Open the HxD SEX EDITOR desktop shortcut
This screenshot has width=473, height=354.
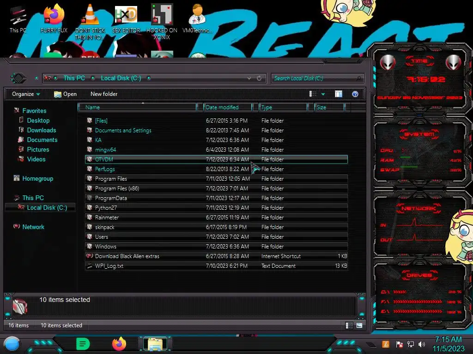click(126, 20)
